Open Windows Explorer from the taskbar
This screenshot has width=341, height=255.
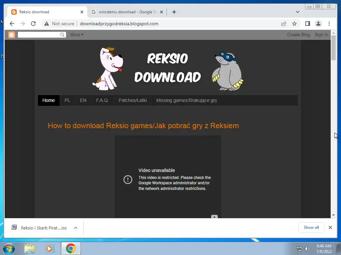tap(30, 248)
